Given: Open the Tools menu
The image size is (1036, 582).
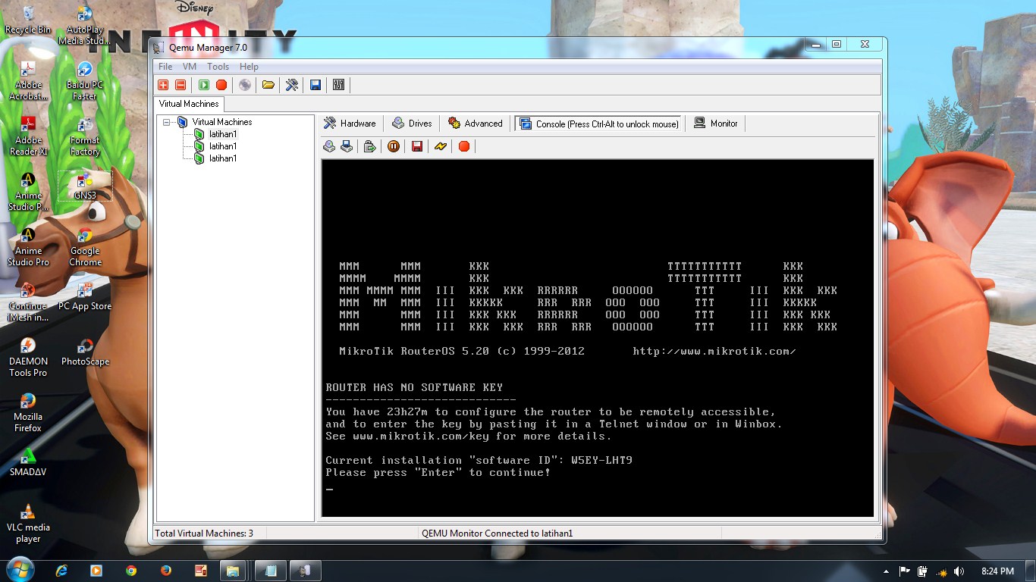Looking at the screenshot, I should coord(218,67).
